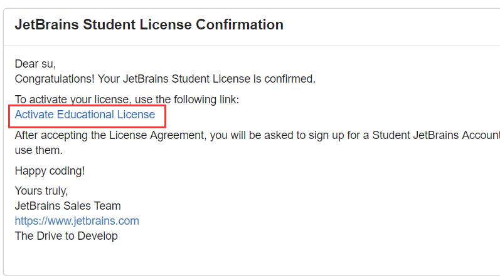Click the "Yours truly," sign-off

click(x=41, y=191)
